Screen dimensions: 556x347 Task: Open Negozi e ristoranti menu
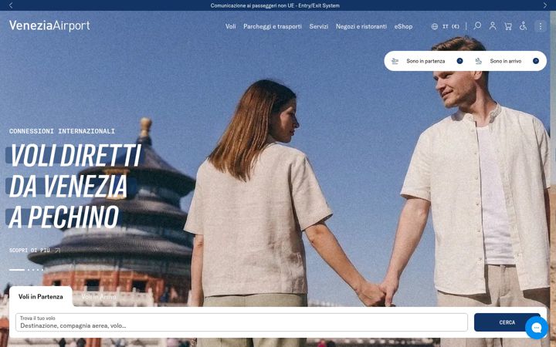pos(361,26)
